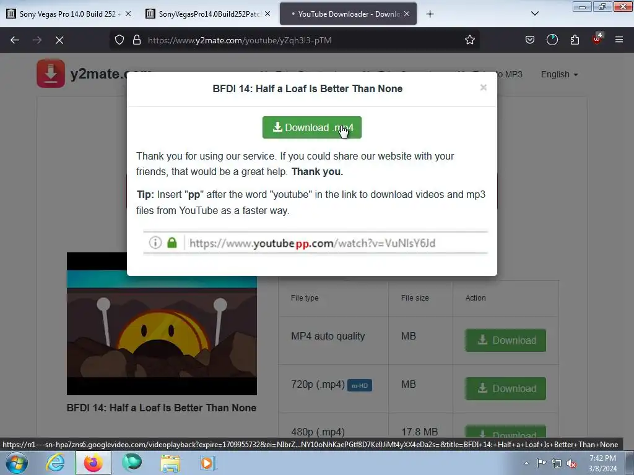Select the dialog title BFDI 14 text
Viewport: 634px width, 475px height.
tap(307, 89)
